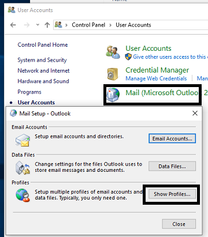
Task: Open System and Security category
Action: pyautogui.click(x=42, y=60)
